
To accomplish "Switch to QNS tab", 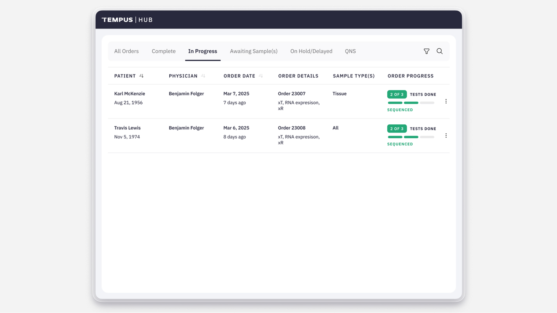I will coord(350,51).
